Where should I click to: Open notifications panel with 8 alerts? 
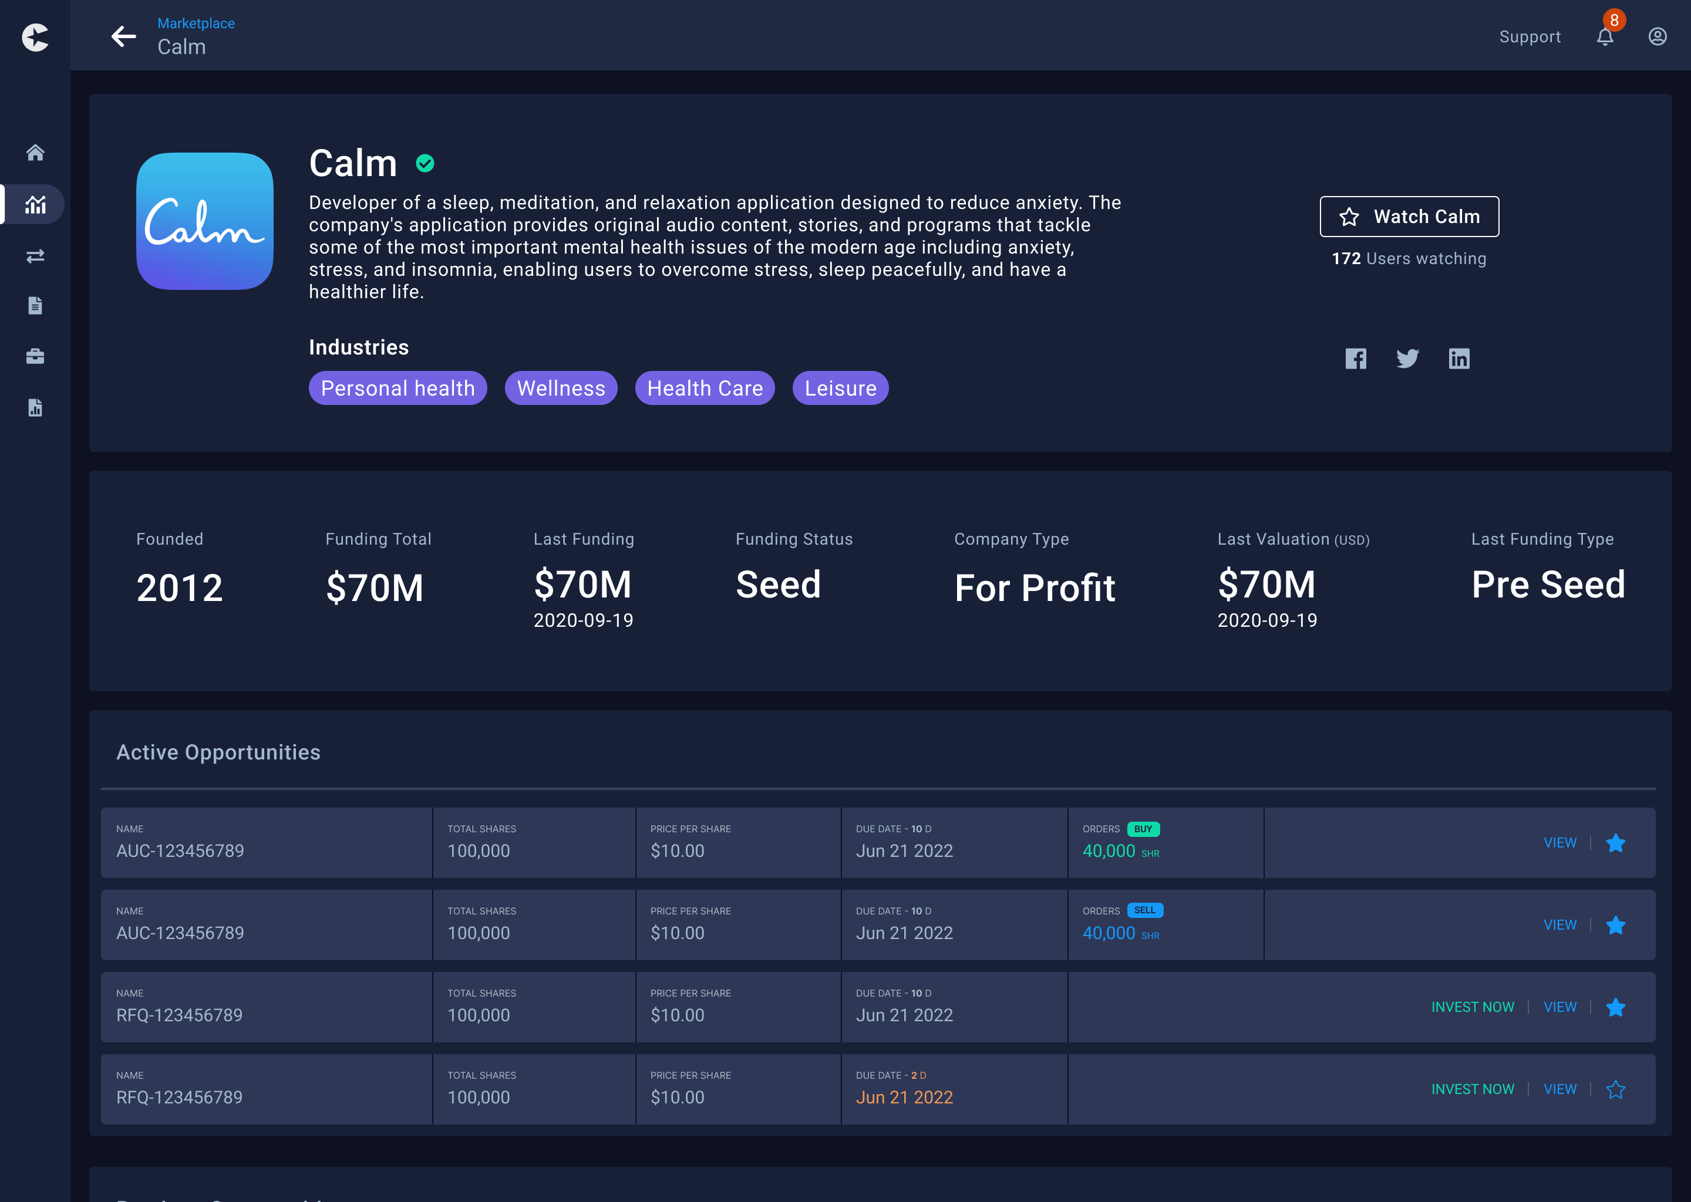pyautogui.click(x=1605, y=35)
